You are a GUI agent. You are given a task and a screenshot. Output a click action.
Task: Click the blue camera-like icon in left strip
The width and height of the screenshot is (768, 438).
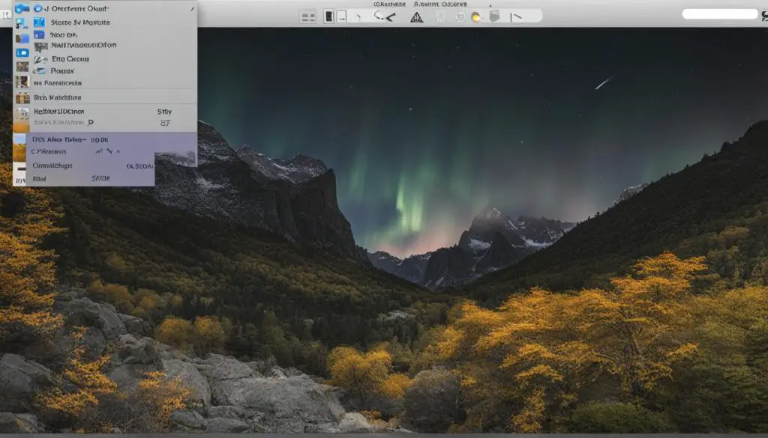22,53
